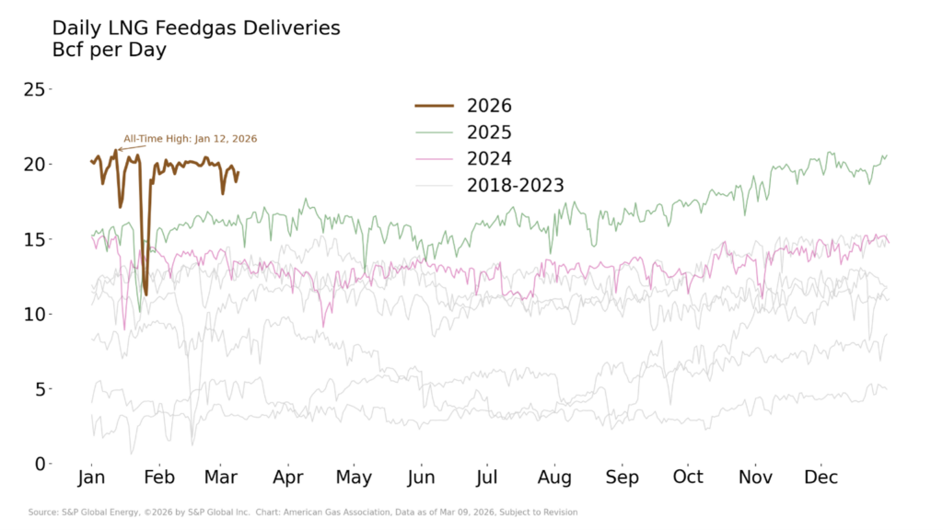Click the "All-Time High: Jan 12, 2026" annotation
This screenshot has width=943, height=530.
(191, 138)
